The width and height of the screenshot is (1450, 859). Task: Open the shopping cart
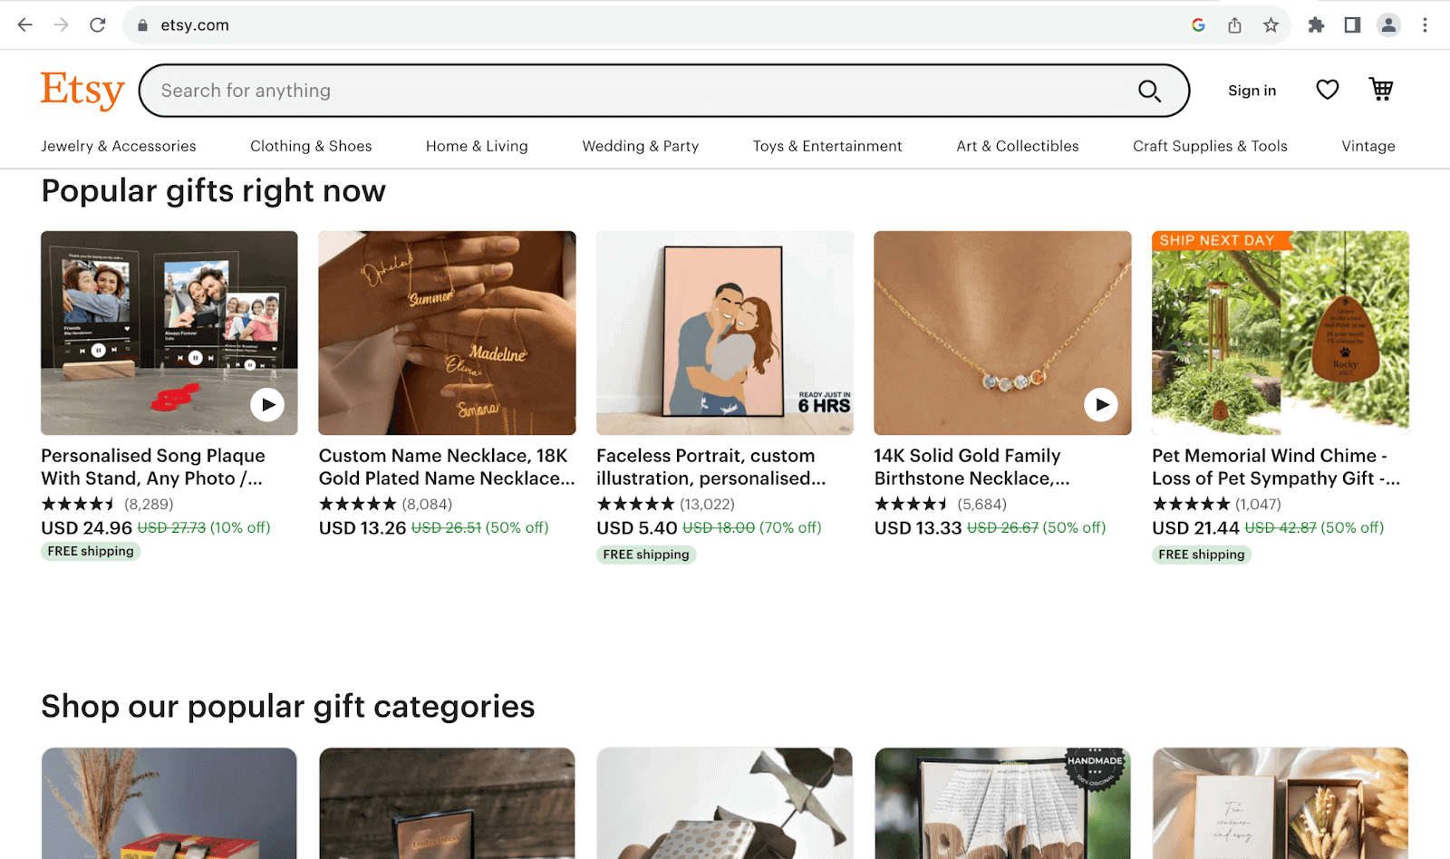point(1381,90)
